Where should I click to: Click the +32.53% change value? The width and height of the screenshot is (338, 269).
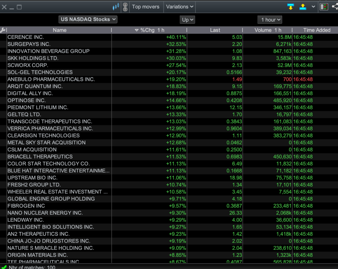click(x=176, y=44)
